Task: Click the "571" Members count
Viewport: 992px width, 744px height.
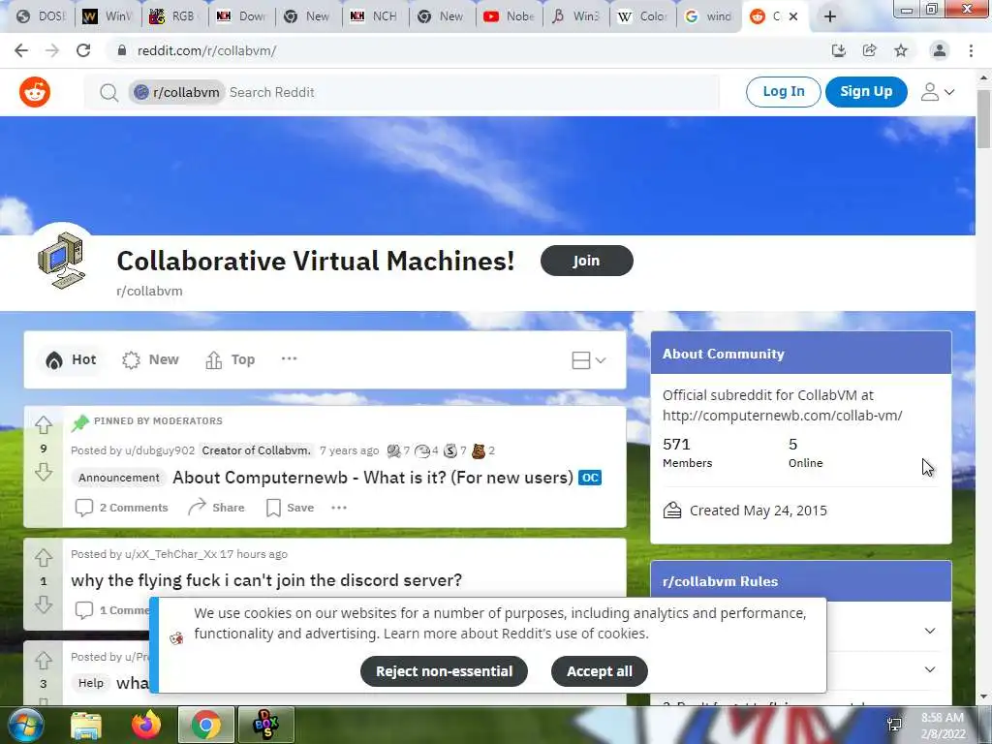Action: pos(676,444)
